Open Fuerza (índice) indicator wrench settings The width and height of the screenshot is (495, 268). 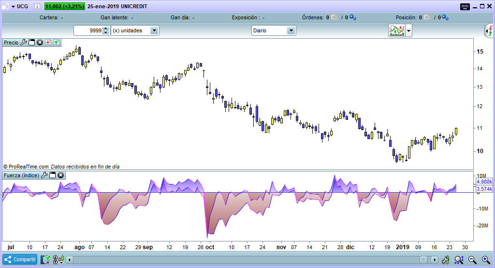pyautogui.click(x=44, y=175)
